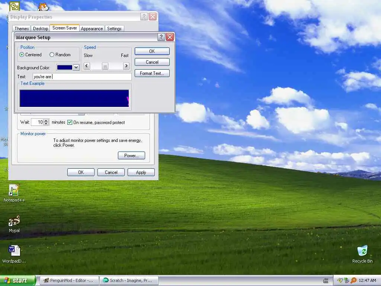Open Format Text... dialog
This screenshot has height=286, width=381.
[152, 73]
